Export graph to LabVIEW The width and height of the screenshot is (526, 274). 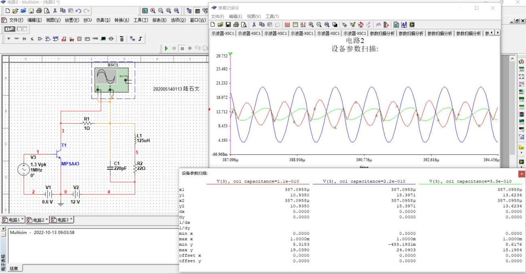pyautogui.click(x=412, y=24)
